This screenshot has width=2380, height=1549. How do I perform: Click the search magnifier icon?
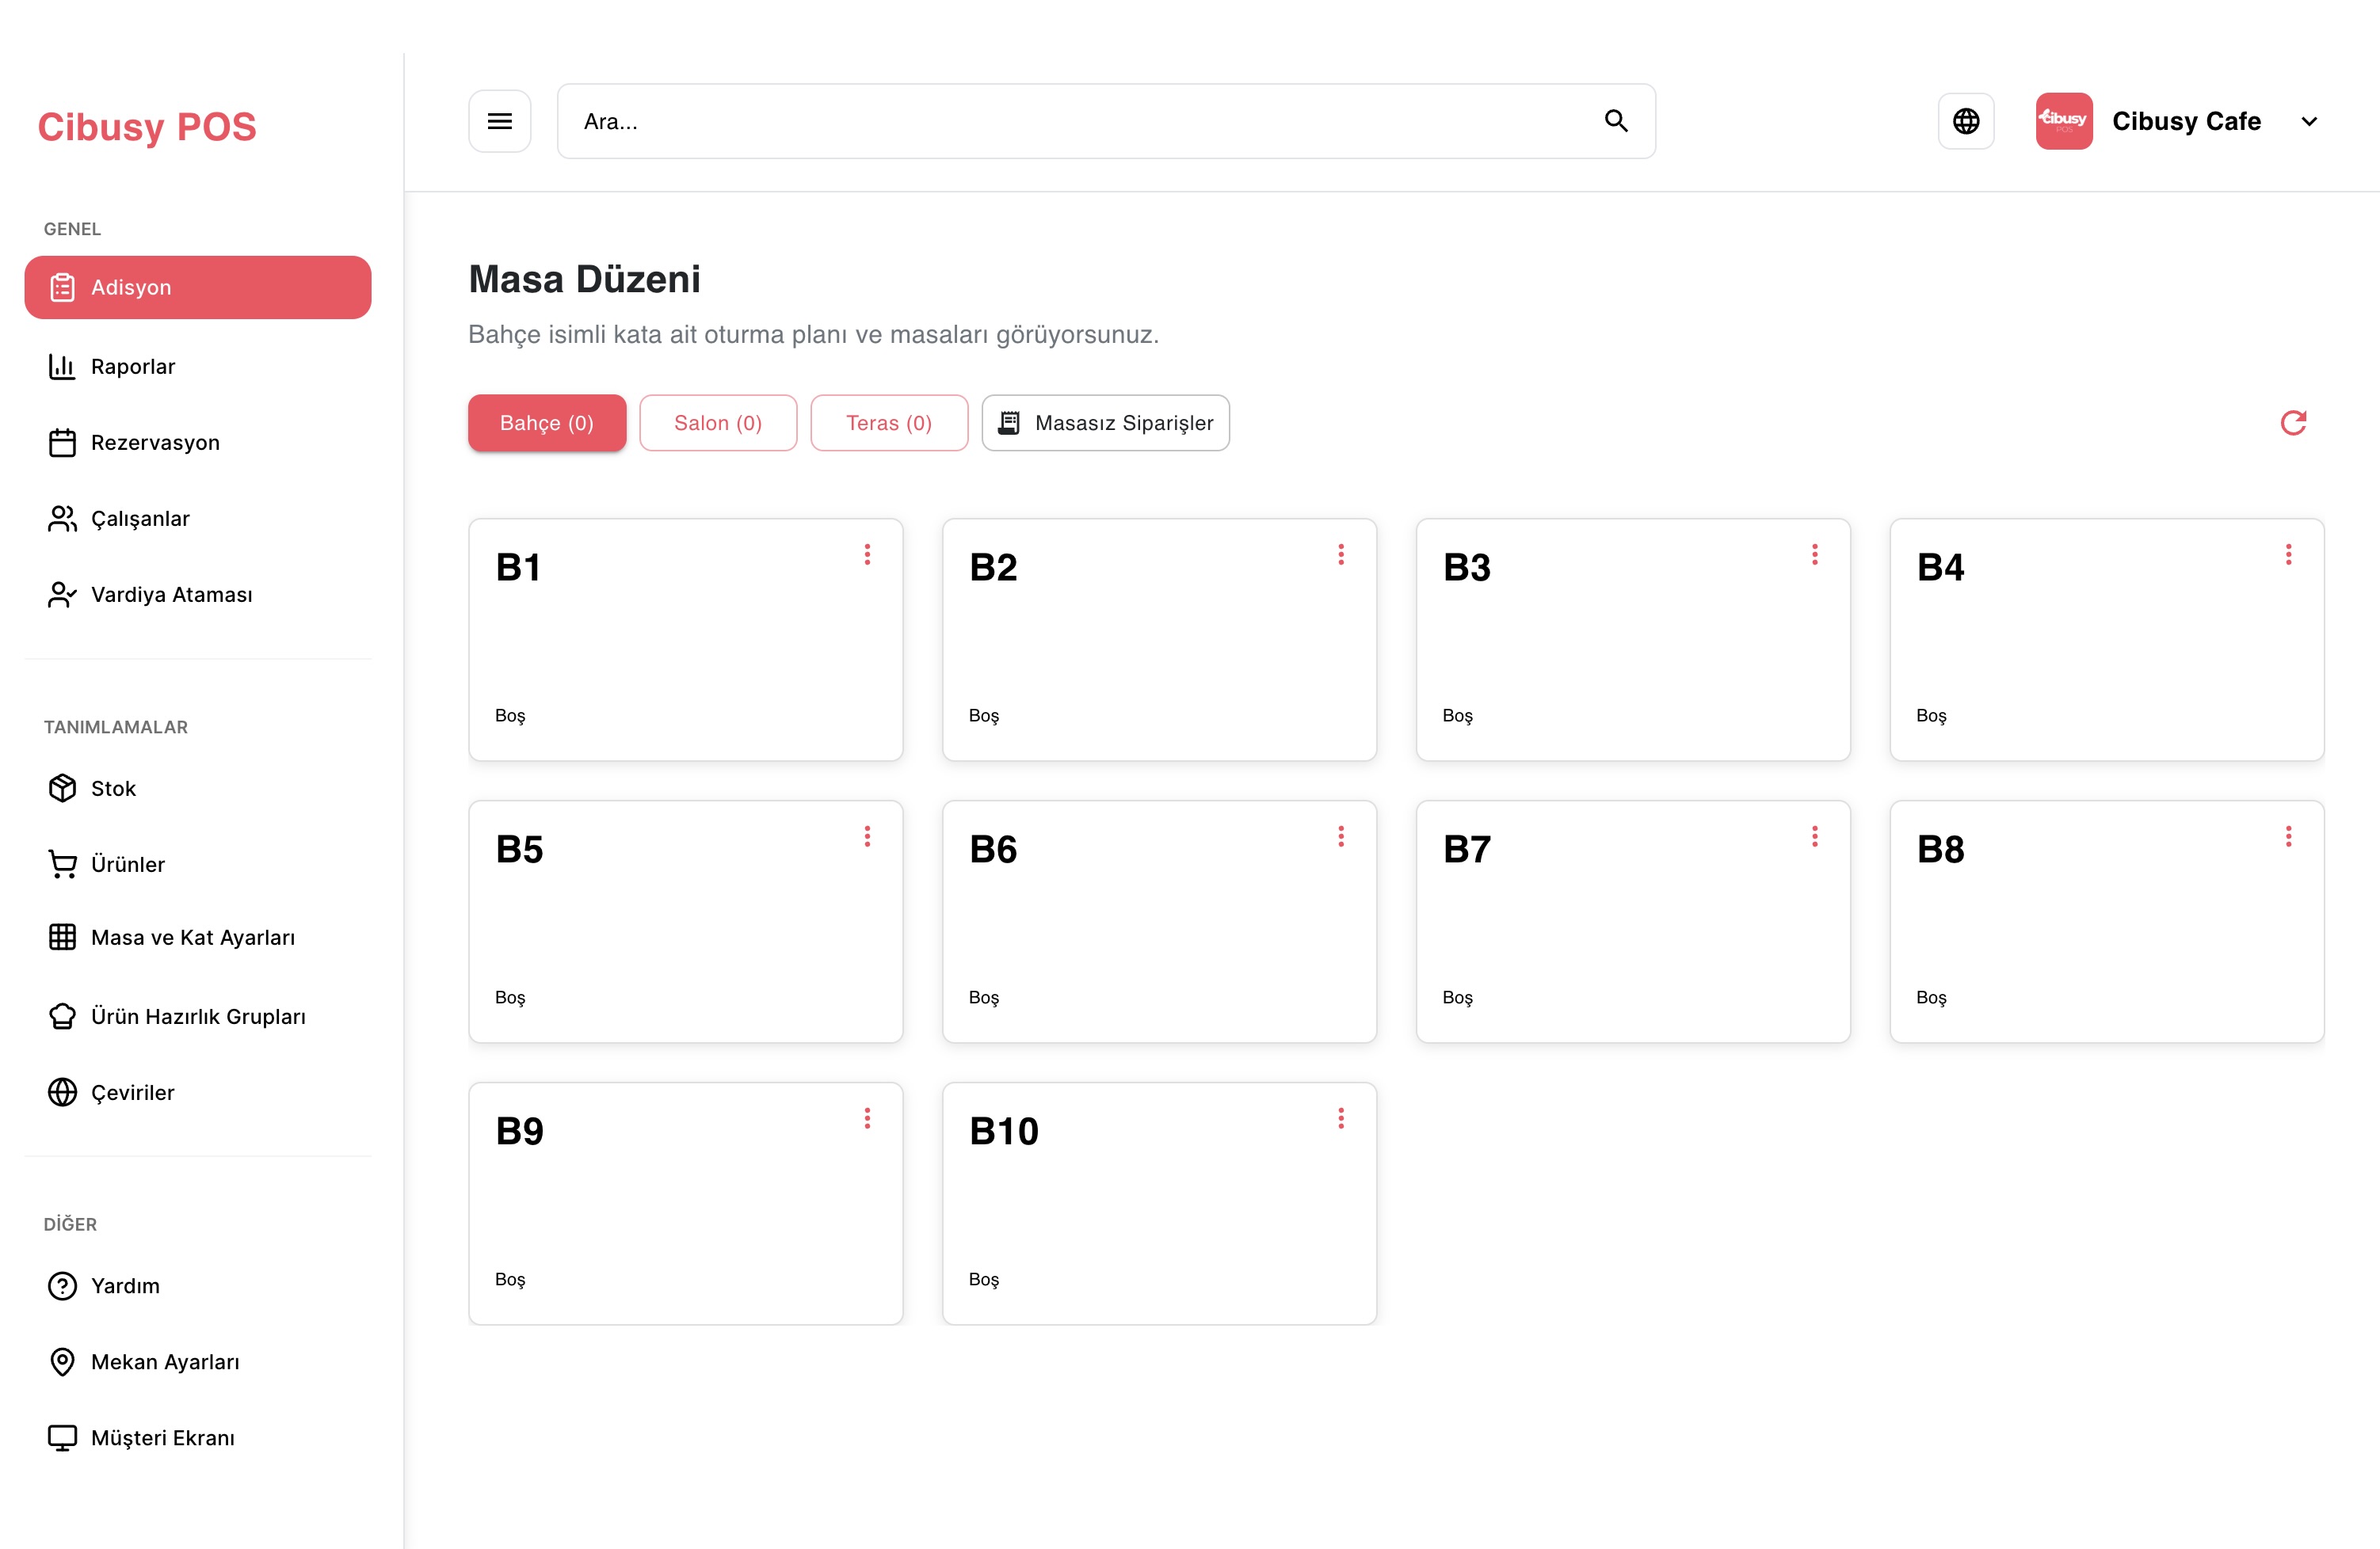click(1616, 121)
